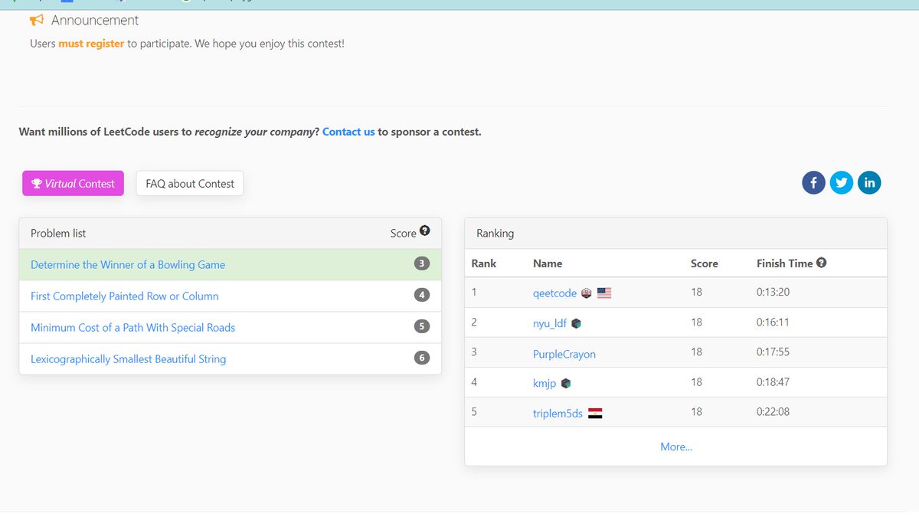Open Lexicographically Smallest Beautiful String problem
919x517 pixels.
(129, 358)
